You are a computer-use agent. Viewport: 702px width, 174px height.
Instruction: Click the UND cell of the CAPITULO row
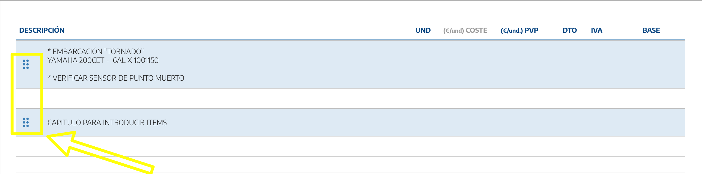pos(423,123)
